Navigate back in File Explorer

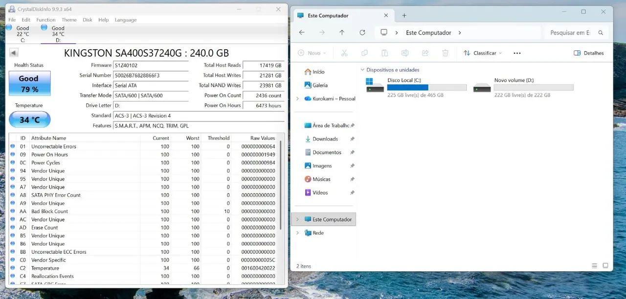coord(302,33)
